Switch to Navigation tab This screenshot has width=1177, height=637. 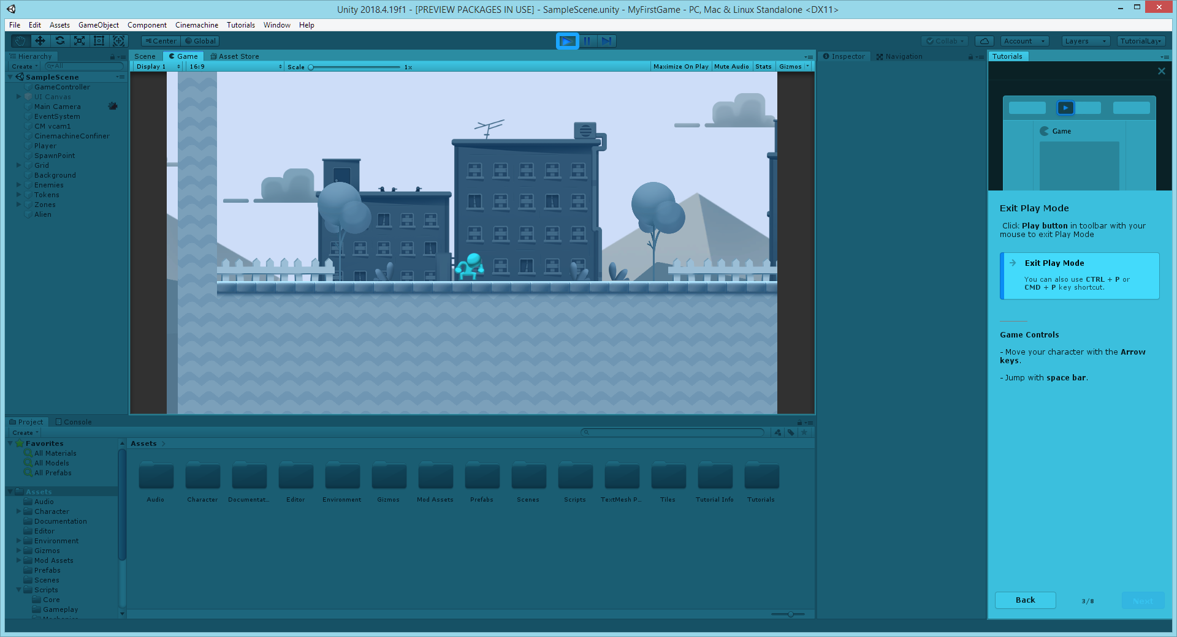pyautogui.click(x=899, y=56)
